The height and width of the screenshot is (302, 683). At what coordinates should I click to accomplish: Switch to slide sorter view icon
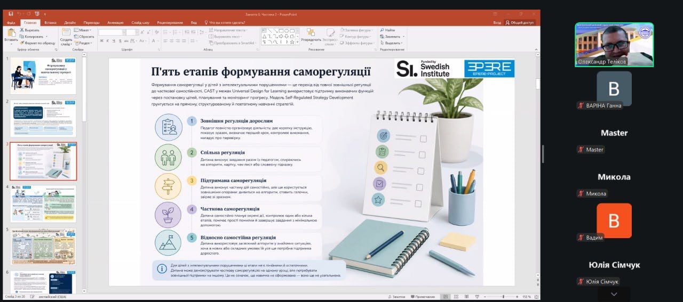pyautogui.click(x=456, y=297)
